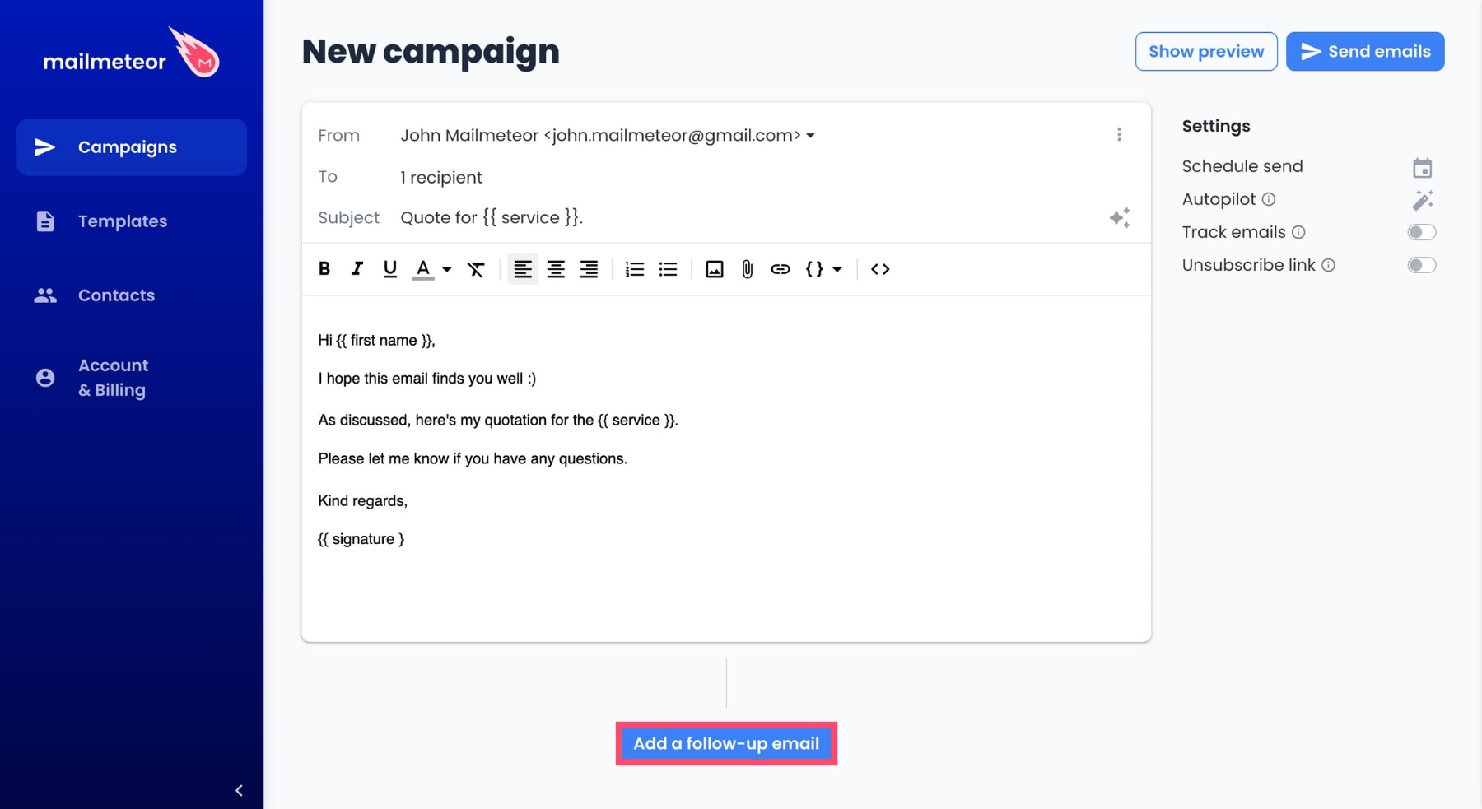
Task: Click the numbered list icon
Action: [634, 269]
